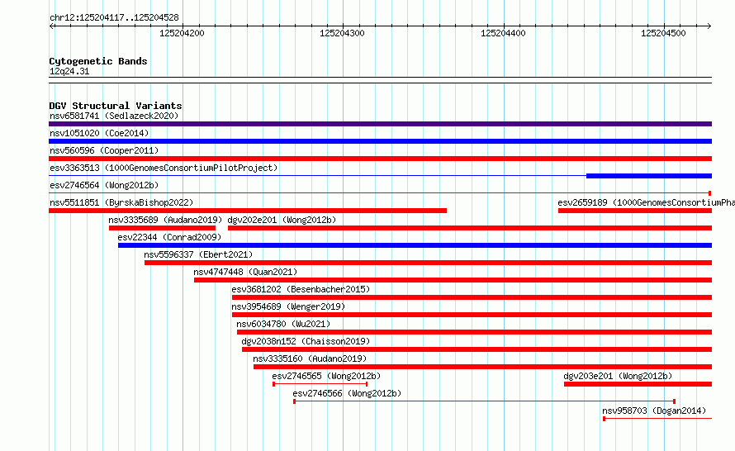Screen dimensions: 735x451
Task: Click the right arrow of the ruler
Action: tap(709, 26)
